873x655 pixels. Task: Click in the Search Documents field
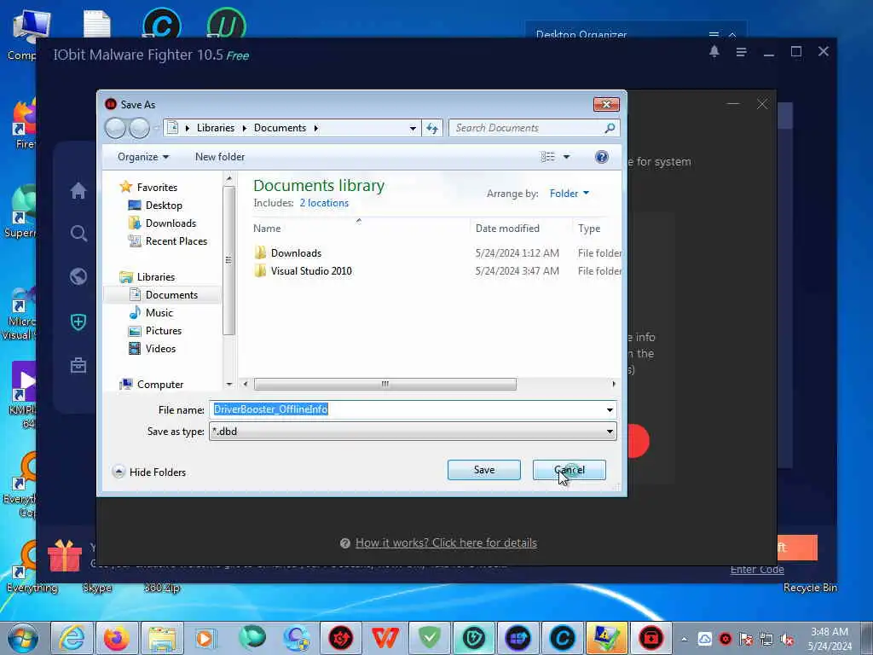(x=526, y=128)
